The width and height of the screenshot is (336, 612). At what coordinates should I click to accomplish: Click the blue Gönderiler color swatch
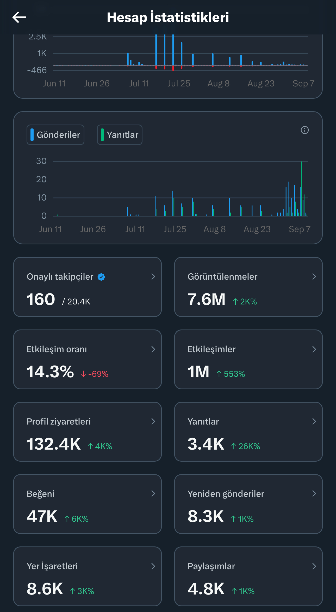tap(32, 135)
